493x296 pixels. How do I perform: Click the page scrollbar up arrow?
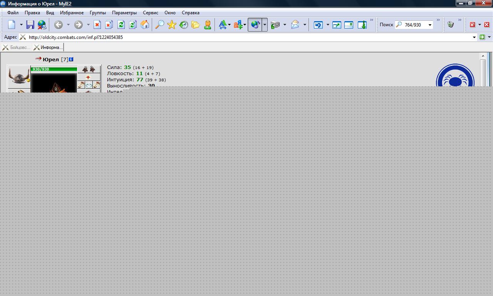[483, 56]
